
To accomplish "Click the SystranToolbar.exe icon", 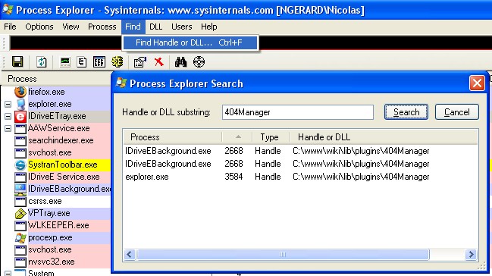I will pyautogui.click(x=20, y=165).
